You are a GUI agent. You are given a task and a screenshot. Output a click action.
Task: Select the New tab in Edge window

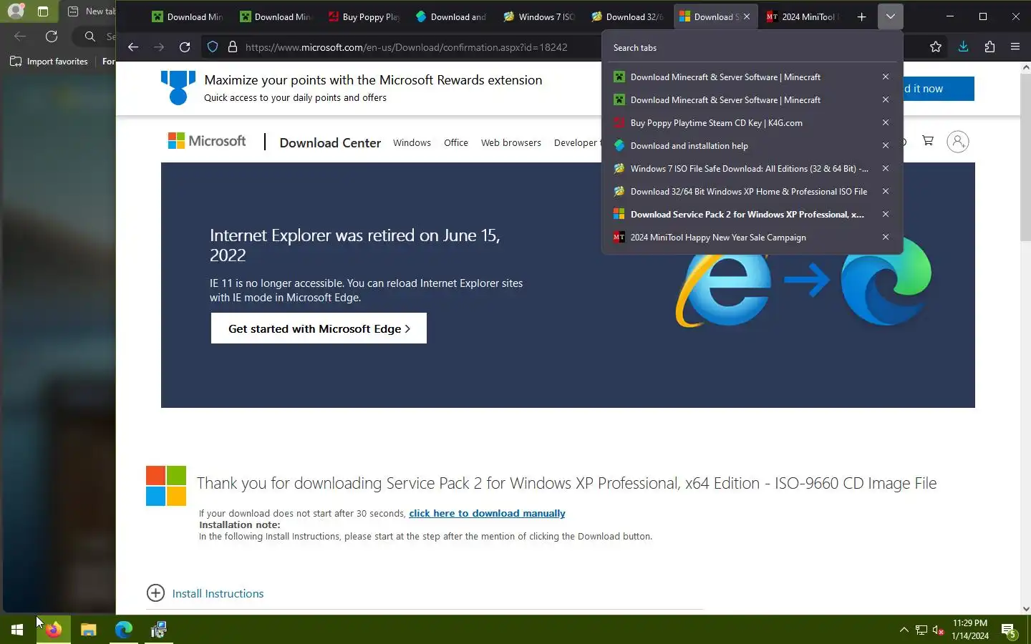click(x=90, y=11)
